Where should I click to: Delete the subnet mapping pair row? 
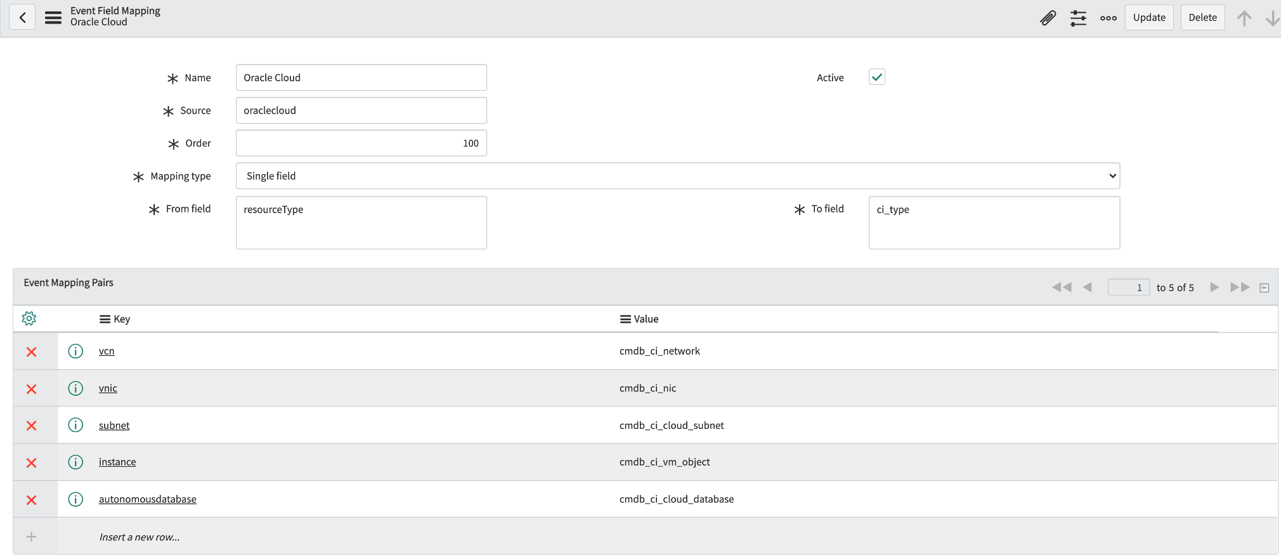(x=32, y=426)
